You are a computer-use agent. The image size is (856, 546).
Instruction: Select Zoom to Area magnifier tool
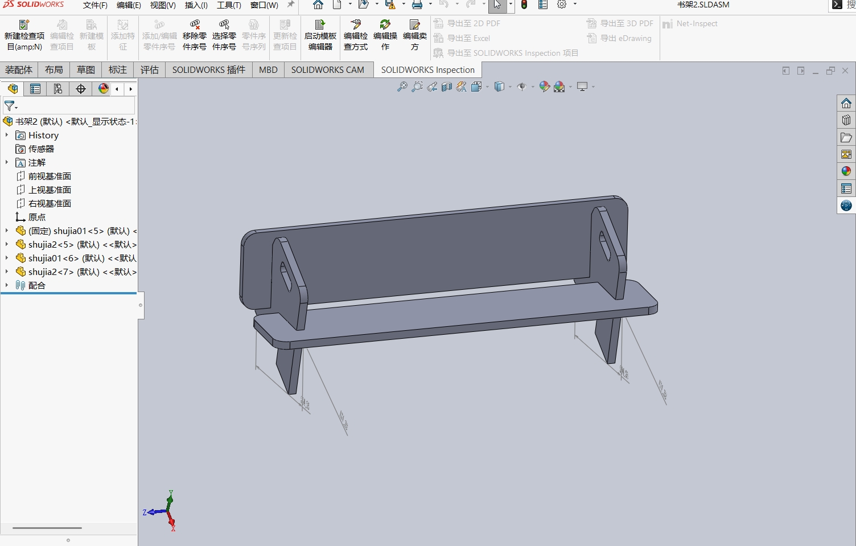click(x=417, y=87)
